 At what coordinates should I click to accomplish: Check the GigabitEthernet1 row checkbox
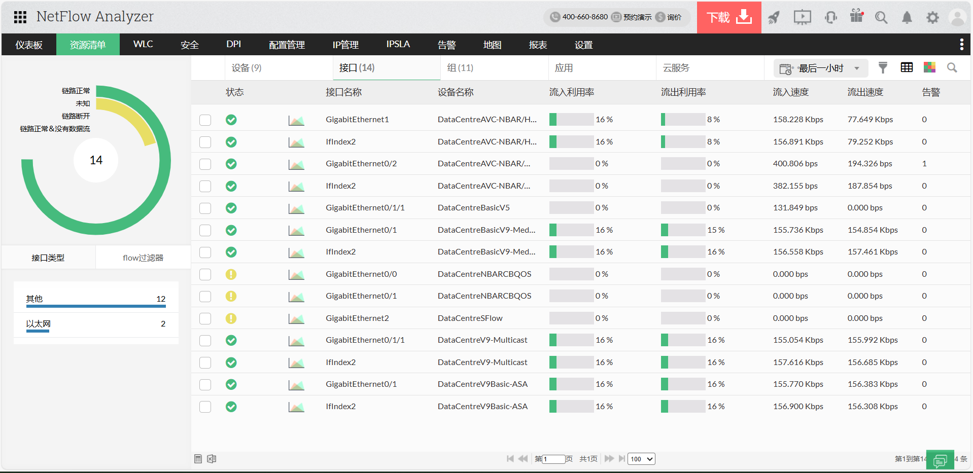pyautogui.click(x=205, y=120)
